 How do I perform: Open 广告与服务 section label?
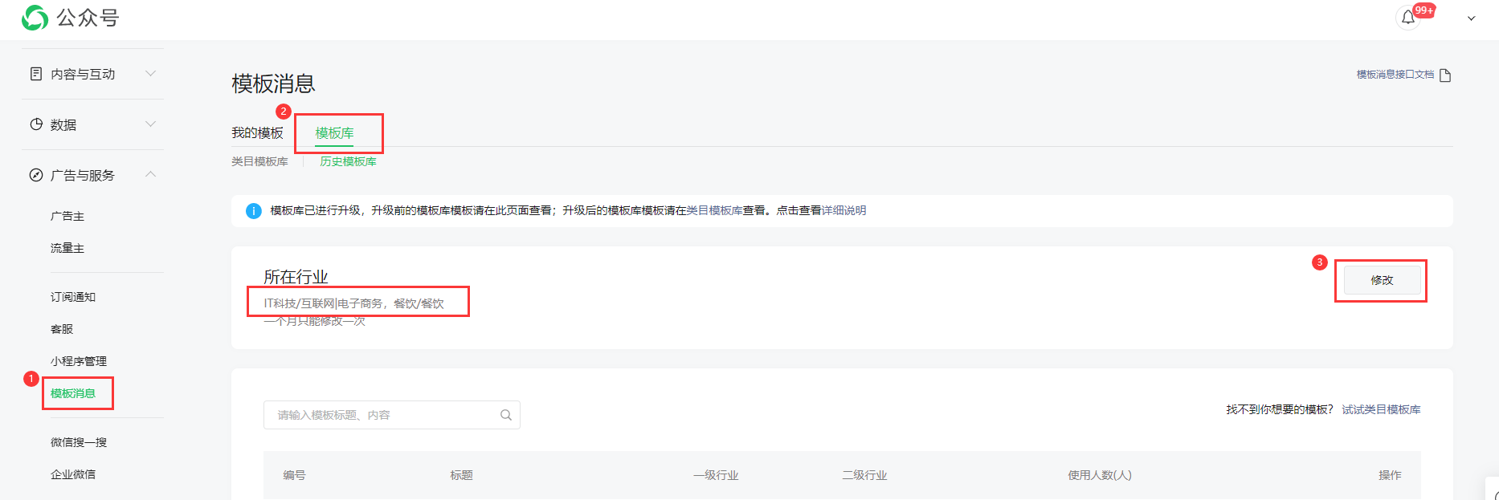pyautogui.click(x=83, y=175)
